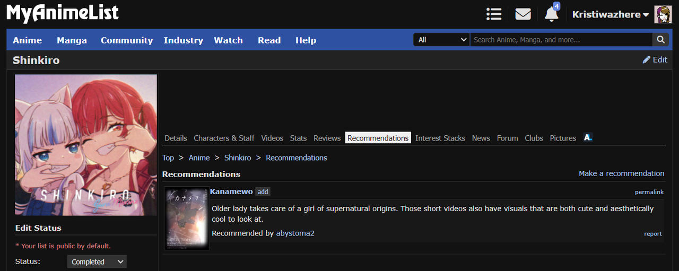Switch to the Clubs tab

[534, 138]
